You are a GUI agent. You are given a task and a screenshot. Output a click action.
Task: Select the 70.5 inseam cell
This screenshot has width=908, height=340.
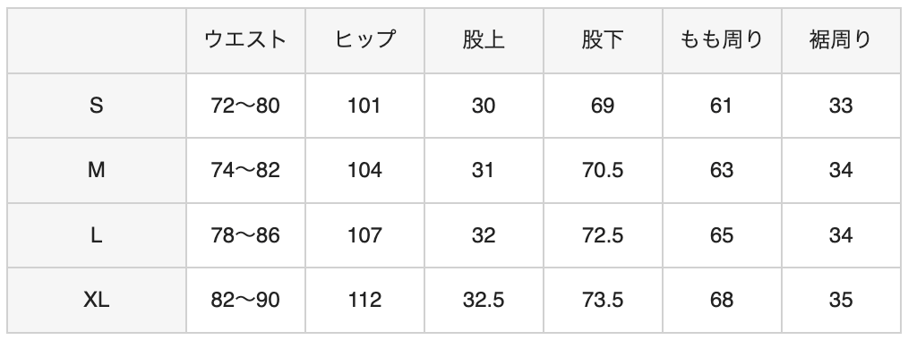click(603, 171)
